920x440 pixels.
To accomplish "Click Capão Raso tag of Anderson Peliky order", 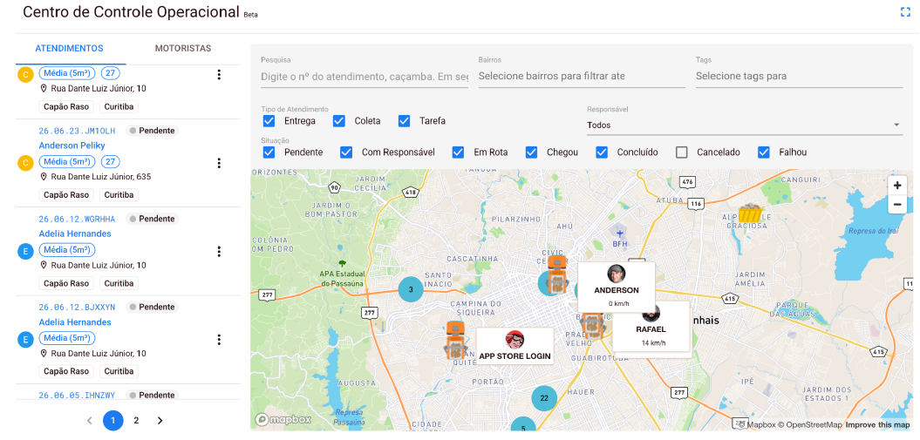I will 66,194.
